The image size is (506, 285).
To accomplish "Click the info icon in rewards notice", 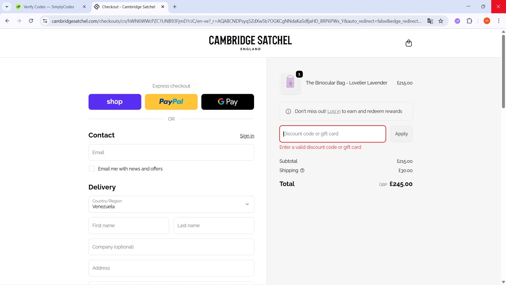I will pos(288,111).
